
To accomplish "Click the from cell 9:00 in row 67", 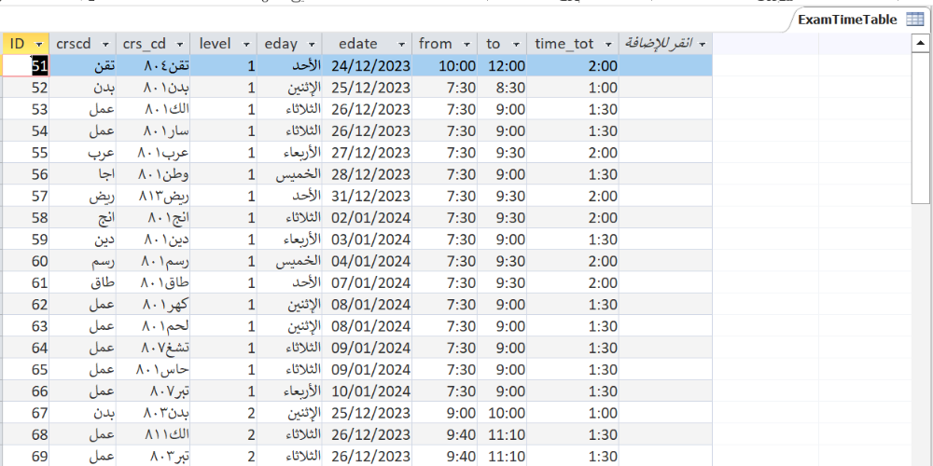I will pos(444,413).
